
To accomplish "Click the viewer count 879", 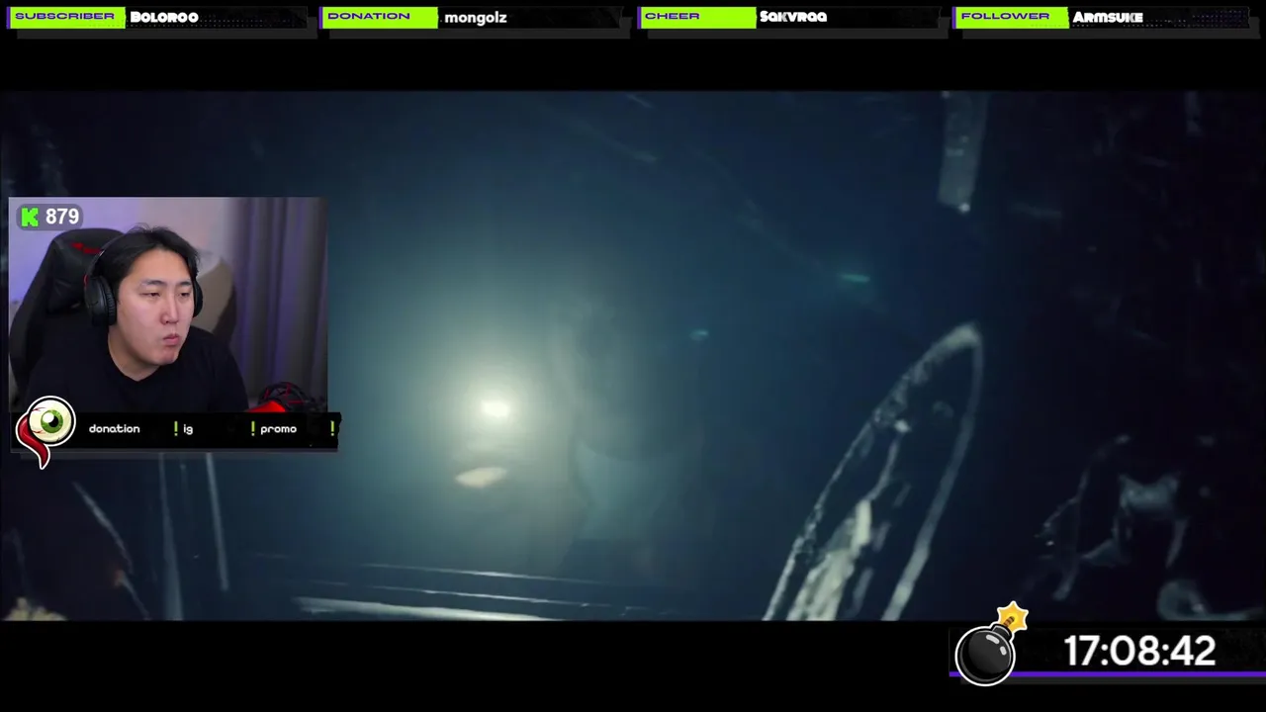I will (62, 217).
